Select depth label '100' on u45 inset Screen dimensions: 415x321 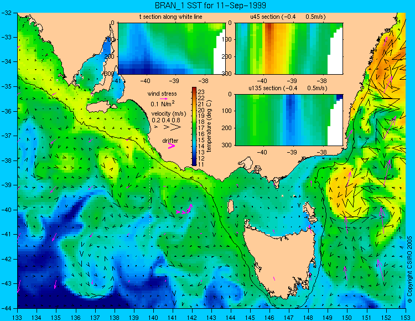pyautogui.click(x=226, y=40)
